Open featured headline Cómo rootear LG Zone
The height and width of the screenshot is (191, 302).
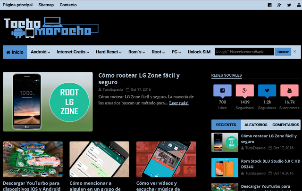point(139,79)
